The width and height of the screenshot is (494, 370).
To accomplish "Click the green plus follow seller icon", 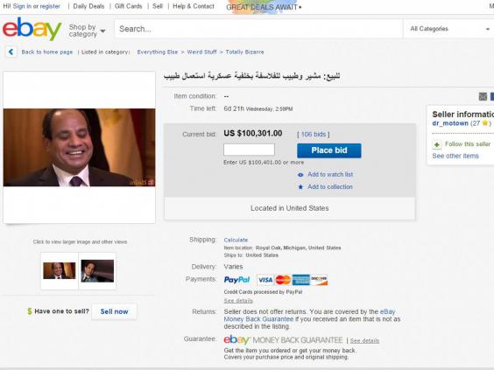I will coord(437,144).
